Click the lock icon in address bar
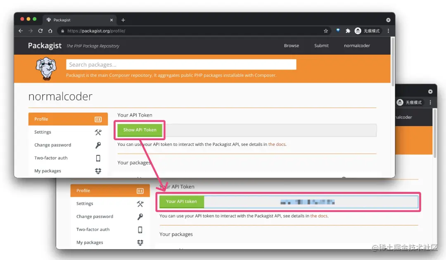446x260 pixels. point(63,31)
